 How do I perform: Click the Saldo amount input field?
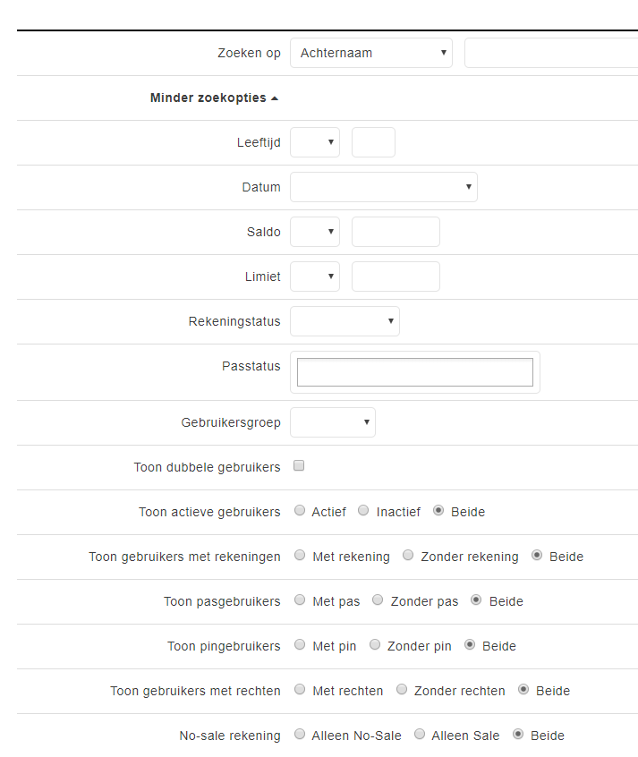396,232
